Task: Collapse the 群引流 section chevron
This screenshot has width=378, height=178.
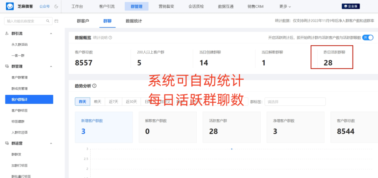Action: 51,34
